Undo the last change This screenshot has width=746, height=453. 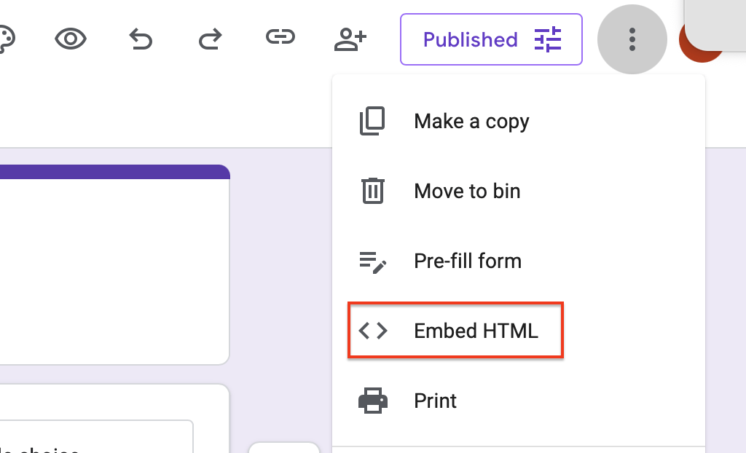coord(140,39)
